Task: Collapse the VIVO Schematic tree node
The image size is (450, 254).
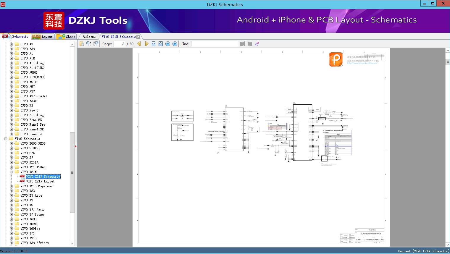Action: pyautogui.click(x=6, y=139)
